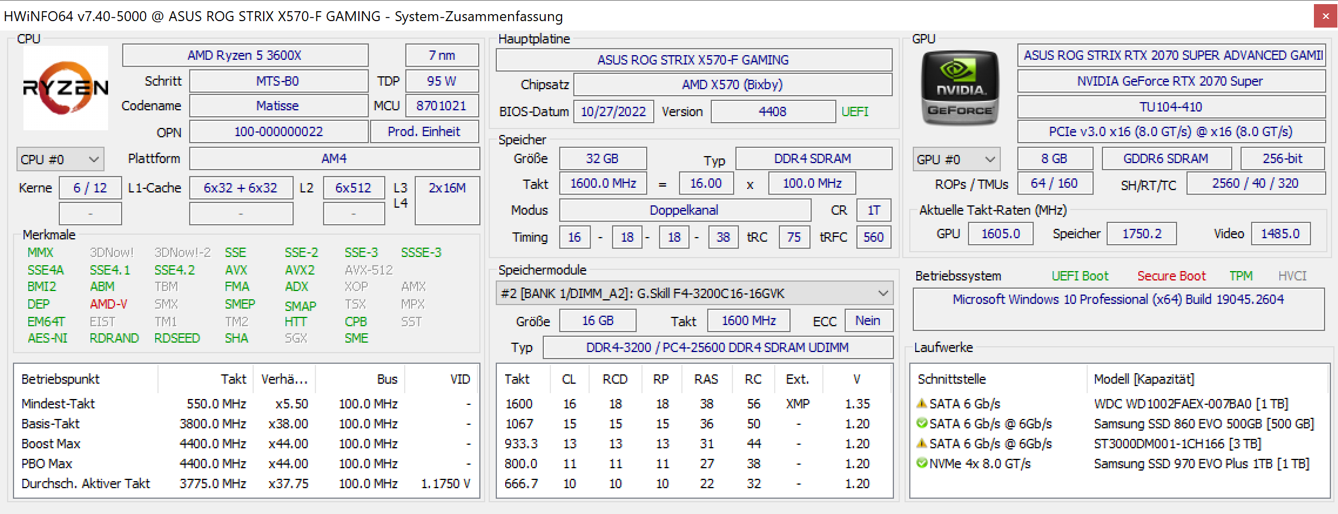This screenshot has width=1338, height=514.
Task: Click the AMD Ryzen 5 3600X name field
Action: click(245, 55)
